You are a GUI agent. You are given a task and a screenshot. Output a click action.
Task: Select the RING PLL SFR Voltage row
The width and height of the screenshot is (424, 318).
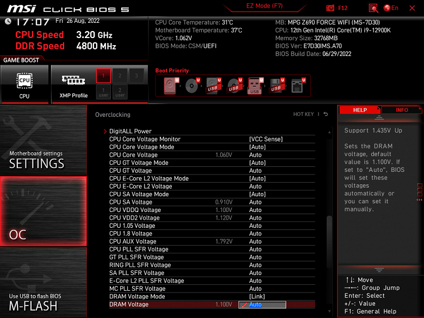tap(212, 265)
